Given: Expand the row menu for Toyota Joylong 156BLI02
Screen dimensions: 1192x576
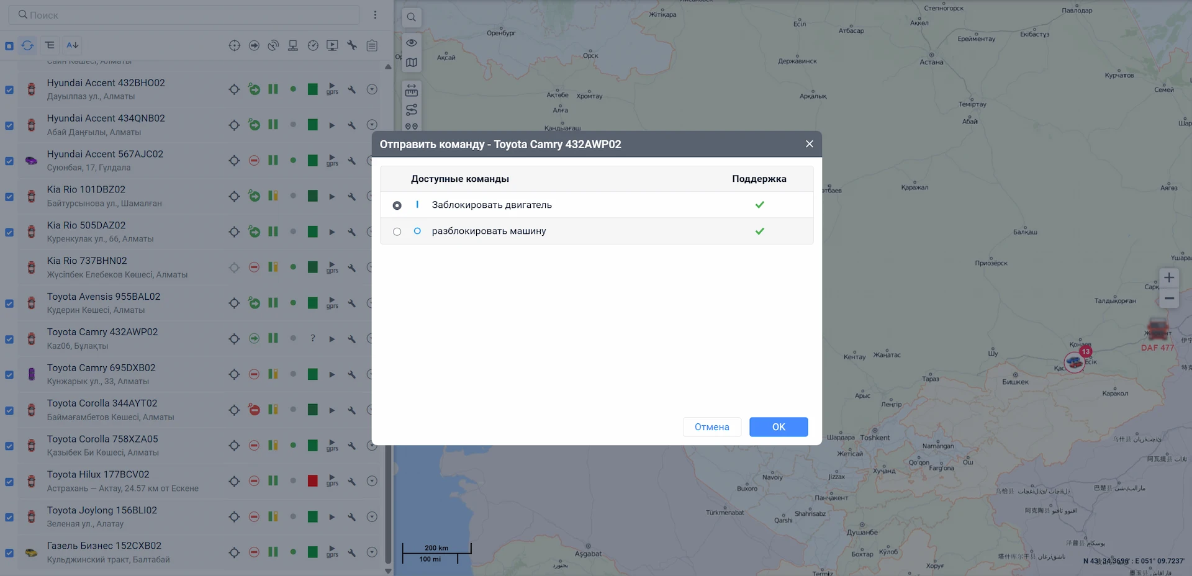Looking at the screenshot, I should pos(372,516).
